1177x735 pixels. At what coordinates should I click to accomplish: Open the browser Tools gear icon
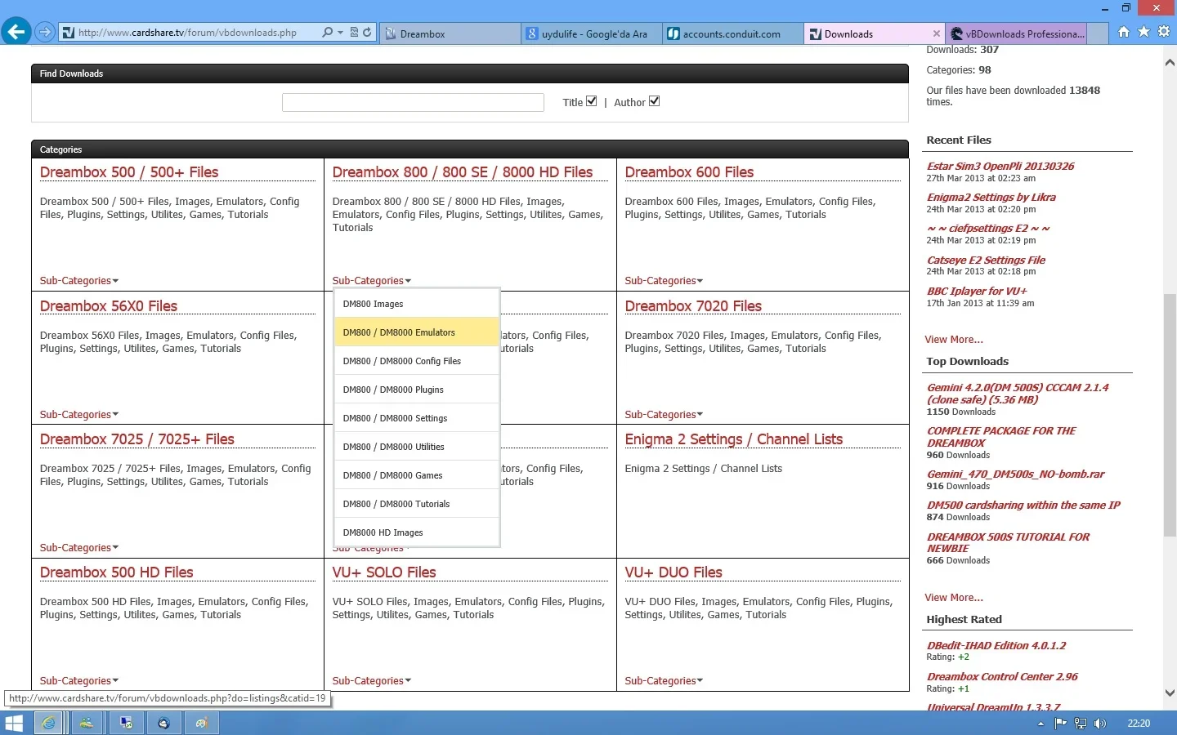point(1164,32)
